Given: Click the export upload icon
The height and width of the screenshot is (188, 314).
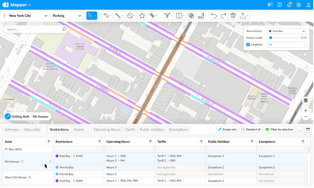Looking at the screenshot, I should coord(244,16).
